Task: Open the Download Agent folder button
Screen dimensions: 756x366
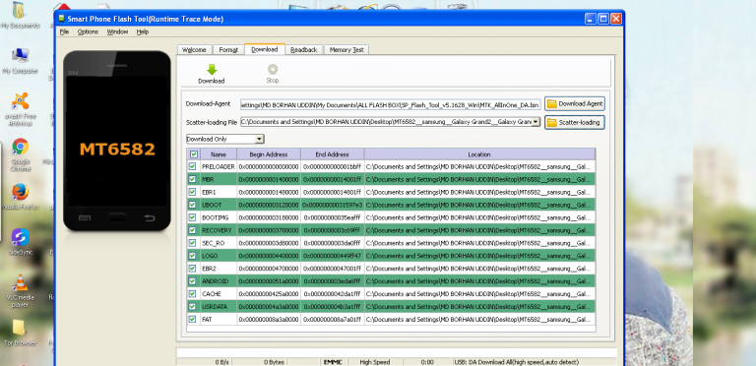Action: [575, 103]
